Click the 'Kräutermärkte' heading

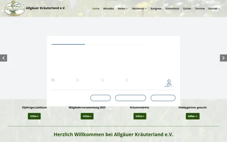pos(140,108)
